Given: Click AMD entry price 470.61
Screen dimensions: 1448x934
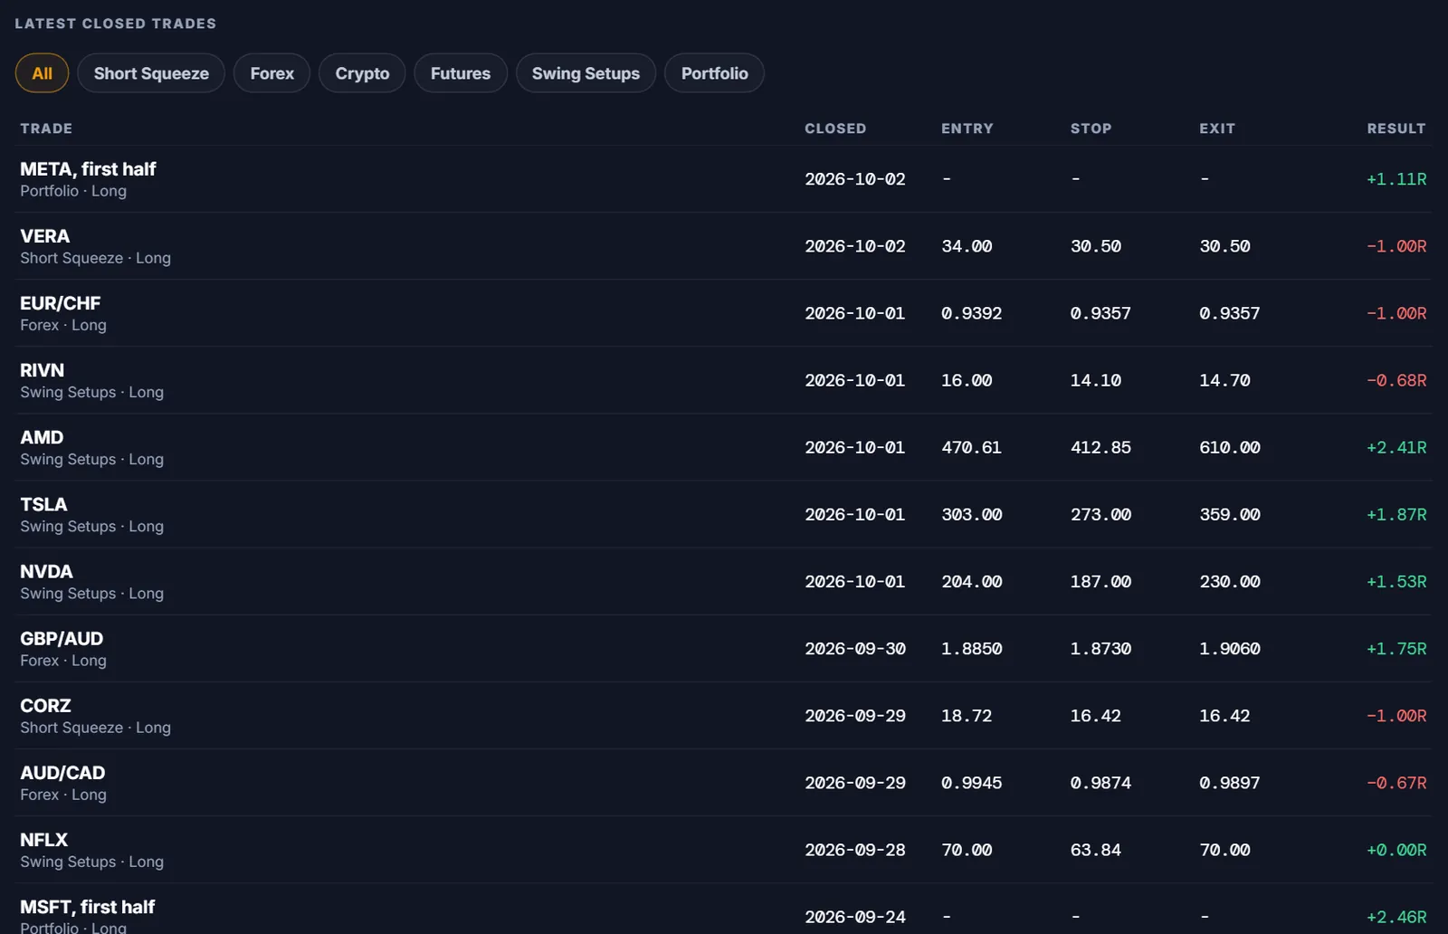Looking at the screenshot, I should (x=971, y=447).
